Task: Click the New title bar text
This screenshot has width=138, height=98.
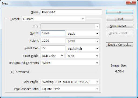Action: coord(5,3)
